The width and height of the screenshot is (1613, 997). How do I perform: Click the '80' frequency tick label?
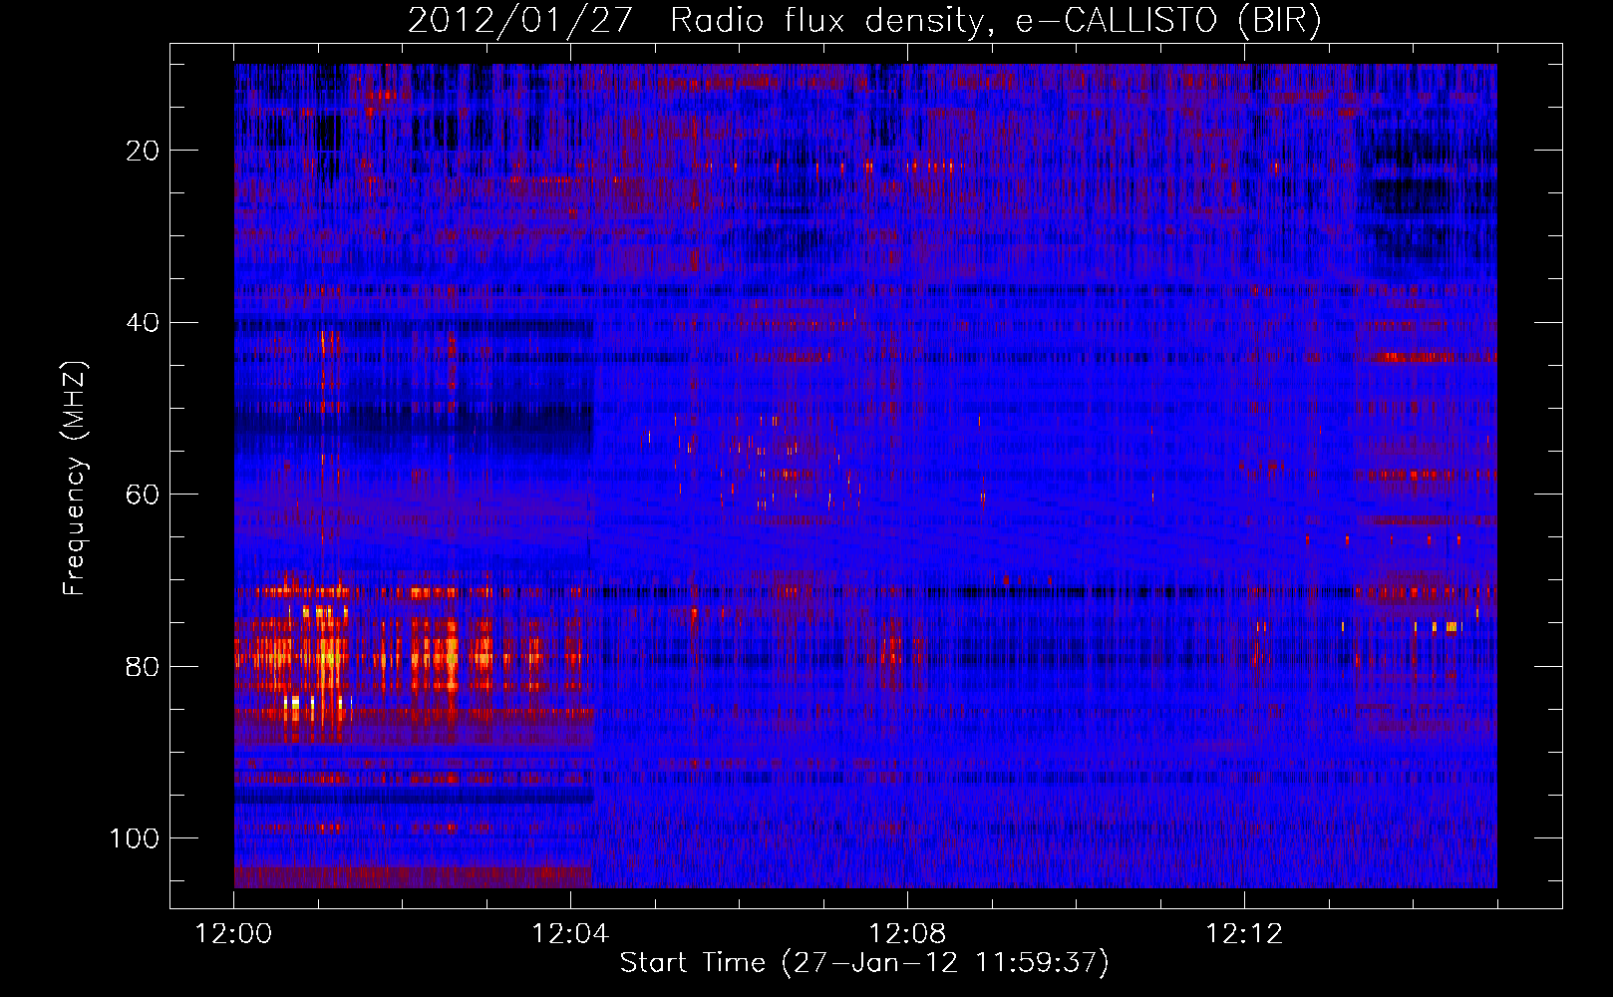pos(144,666)
